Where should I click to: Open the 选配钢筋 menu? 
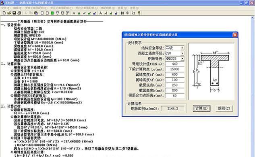pyautogui.click(x=108, y=8)
